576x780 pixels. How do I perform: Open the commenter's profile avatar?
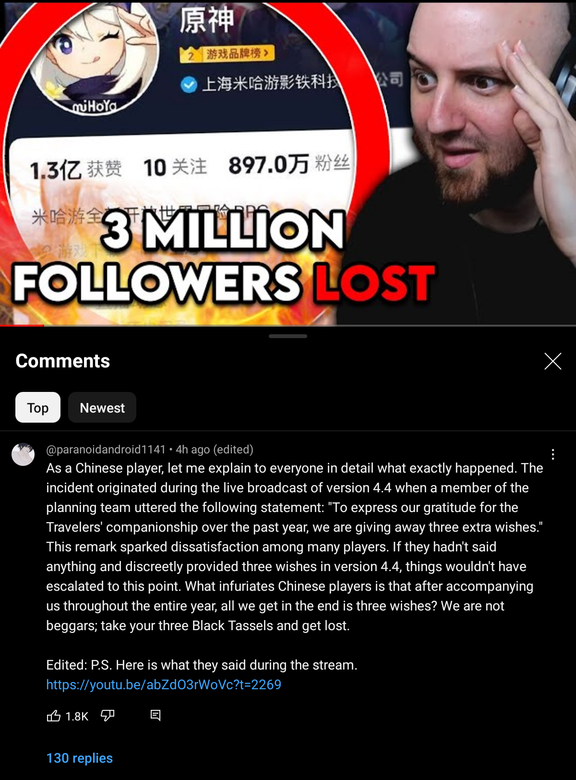(x=23, y=454)
